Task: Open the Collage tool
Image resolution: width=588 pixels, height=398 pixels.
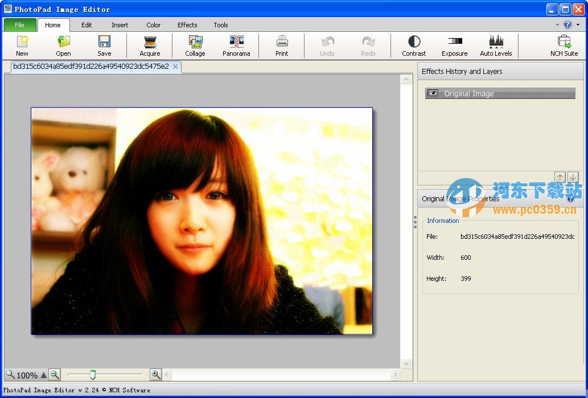Action: tap(195, 45)
